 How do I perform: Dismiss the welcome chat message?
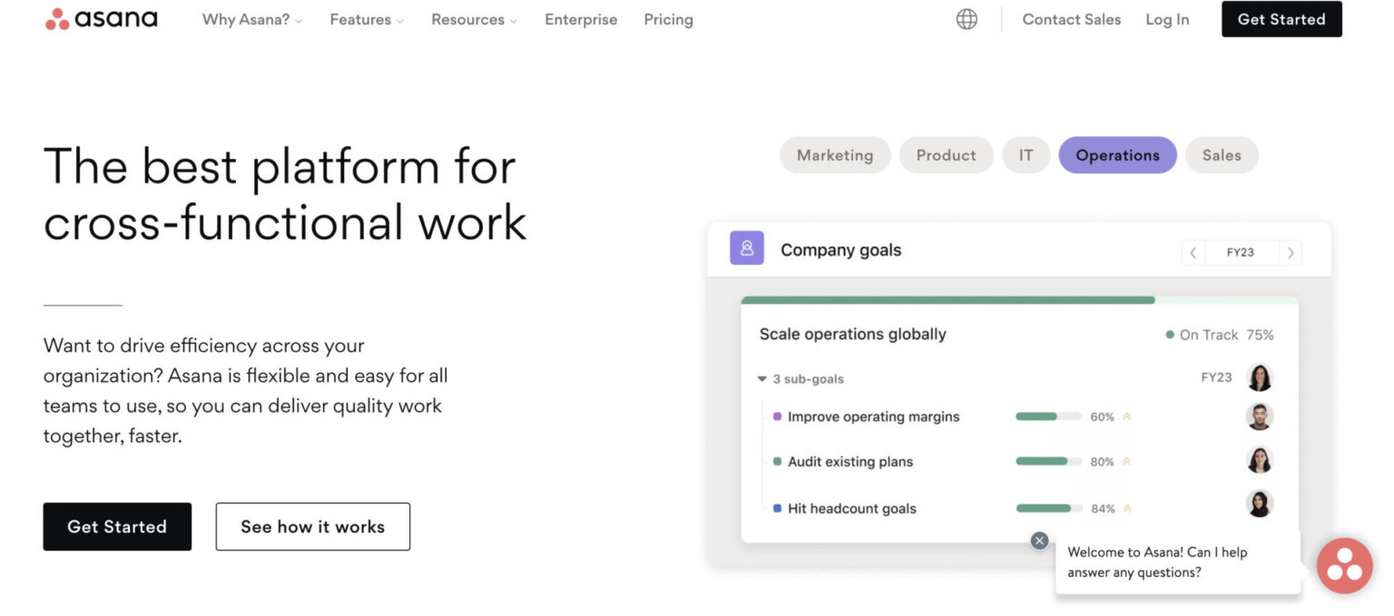coord(1038,540)
